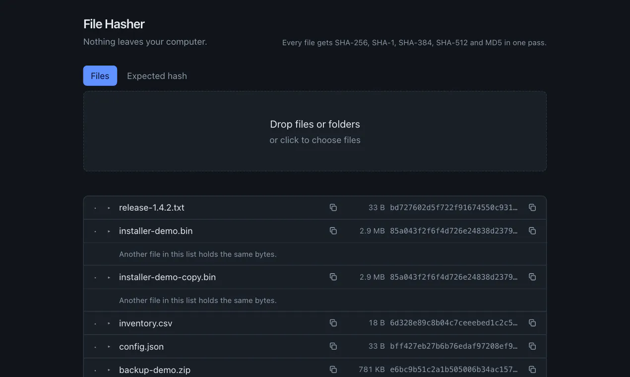630x377 pixels.
Task: Click the duplicate notice under installer-demo-copy.bin
Action: tap(198, 300)
